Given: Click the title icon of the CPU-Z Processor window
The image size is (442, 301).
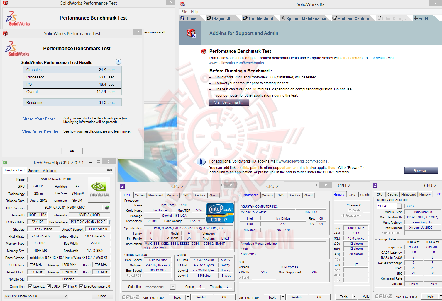Looking at the screenshot, I should (123, 186).
